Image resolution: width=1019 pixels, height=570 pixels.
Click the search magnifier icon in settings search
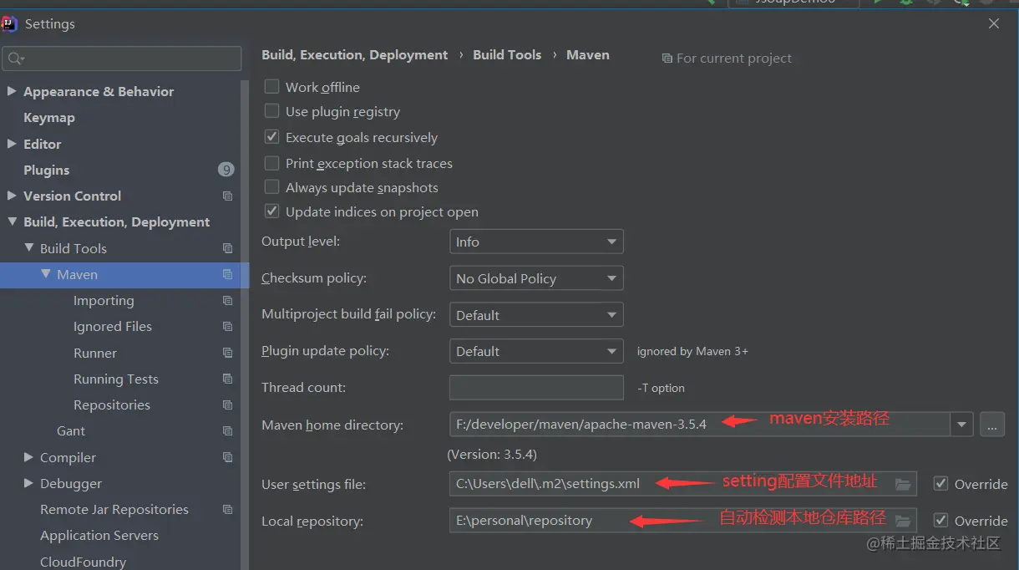pyautogui.click(x=15, y=59)
